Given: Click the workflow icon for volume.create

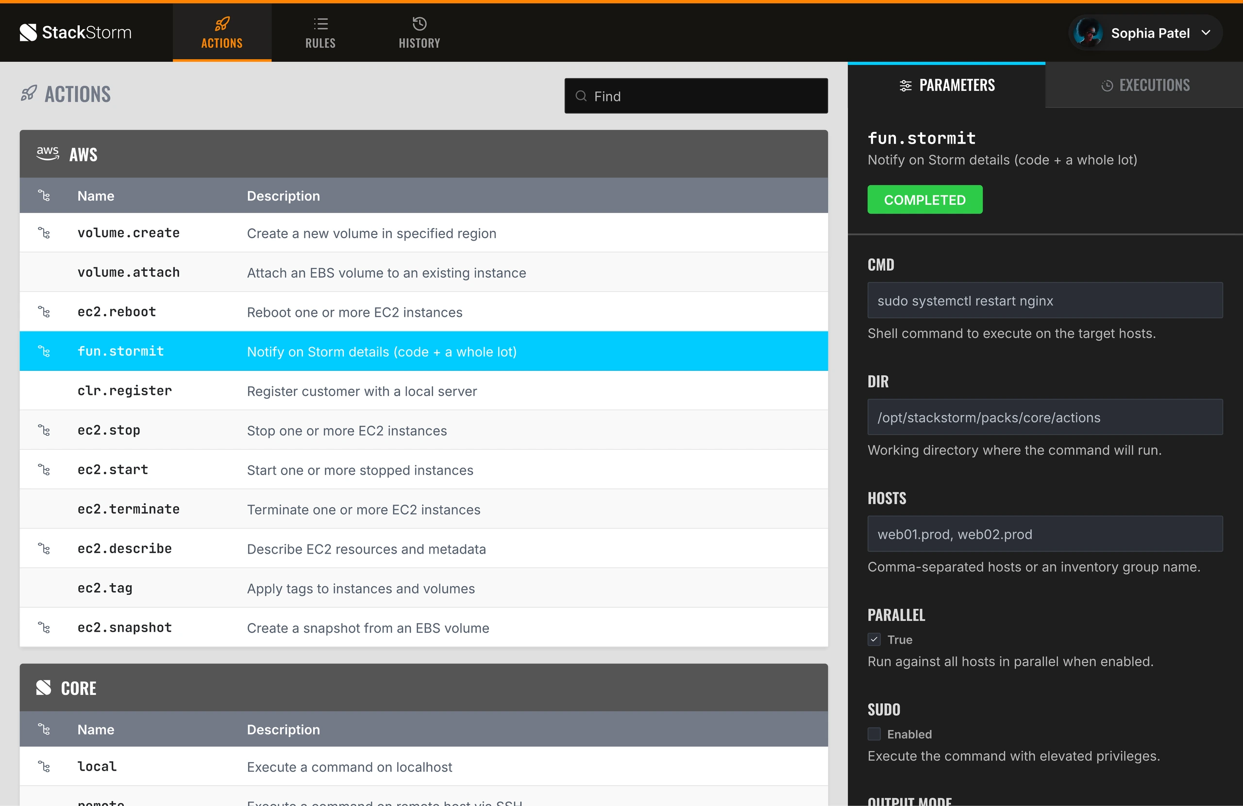Looking at the screenshot, I should (x=44, y=233).
